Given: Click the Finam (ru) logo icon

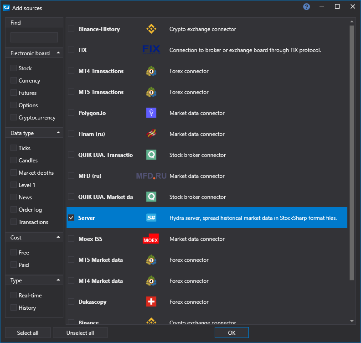Looking at the screenshot, I should point(151,134).
